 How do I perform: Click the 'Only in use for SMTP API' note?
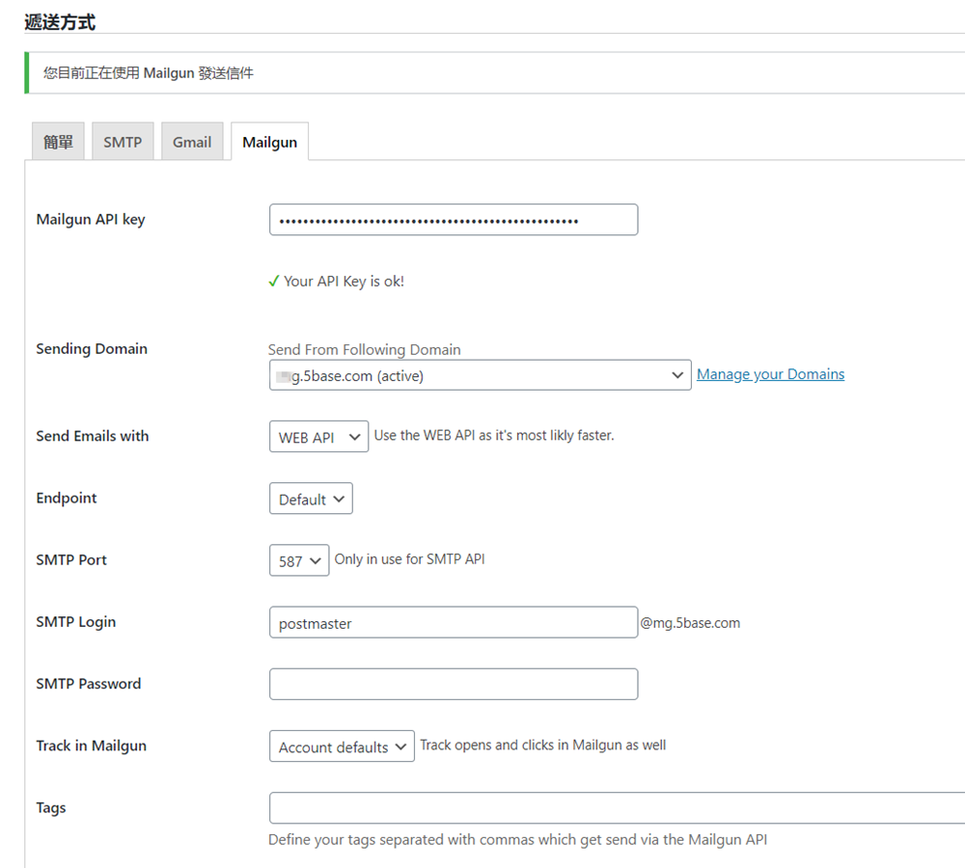click(410, 559)
